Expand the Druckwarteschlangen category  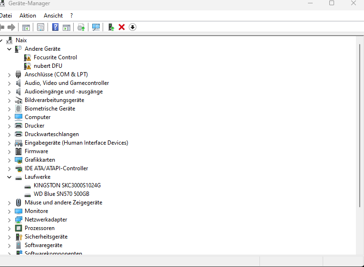10,135
